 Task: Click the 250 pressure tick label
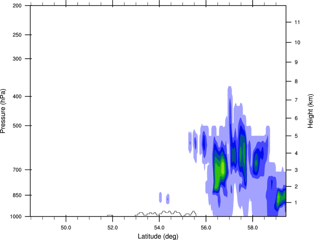(x=17, y=35)
